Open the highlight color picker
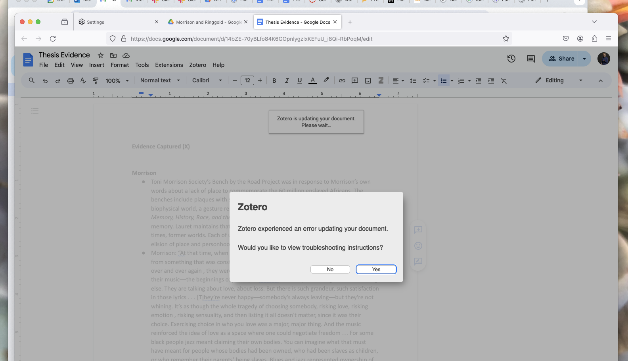628x361 pixels. 326,80
